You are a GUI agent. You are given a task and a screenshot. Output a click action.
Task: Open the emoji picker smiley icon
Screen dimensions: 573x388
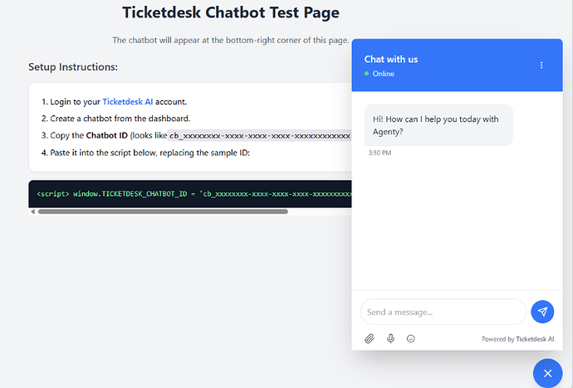(411, 339)
